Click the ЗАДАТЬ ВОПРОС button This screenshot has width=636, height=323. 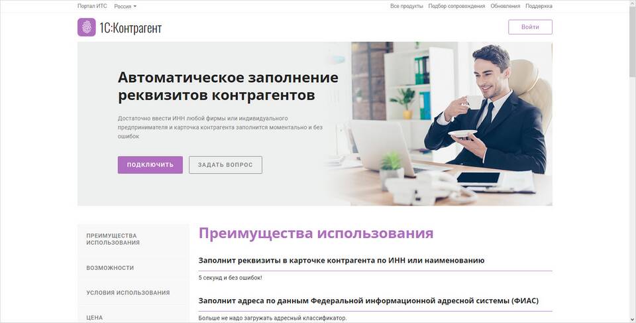[225, 165]
